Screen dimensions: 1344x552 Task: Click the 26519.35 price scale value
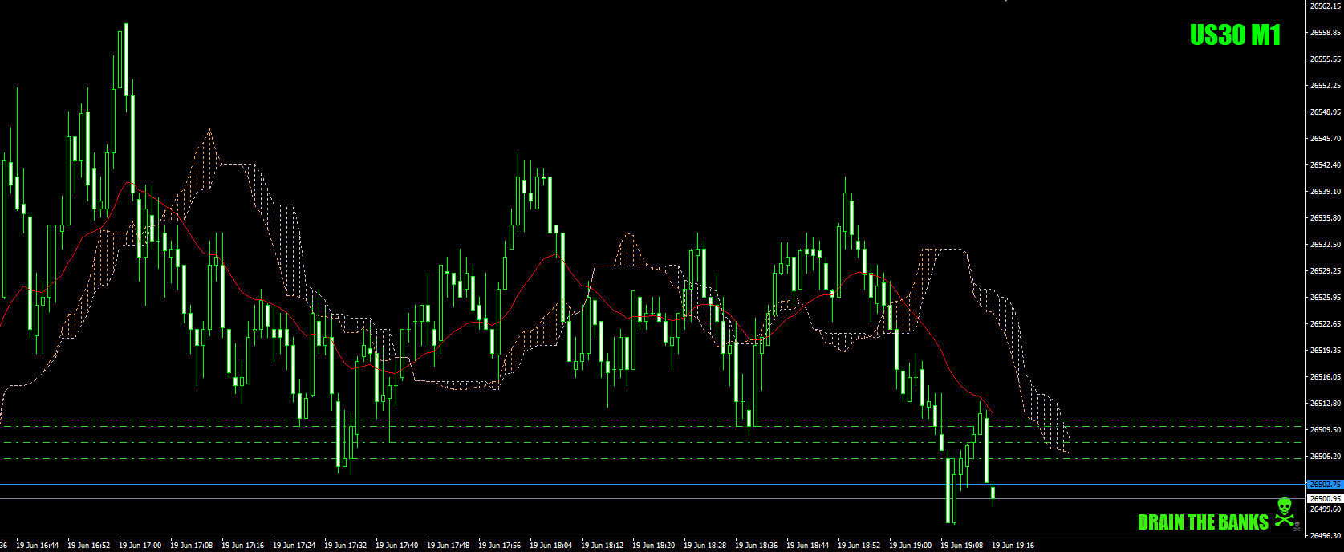coord(1326,350)
